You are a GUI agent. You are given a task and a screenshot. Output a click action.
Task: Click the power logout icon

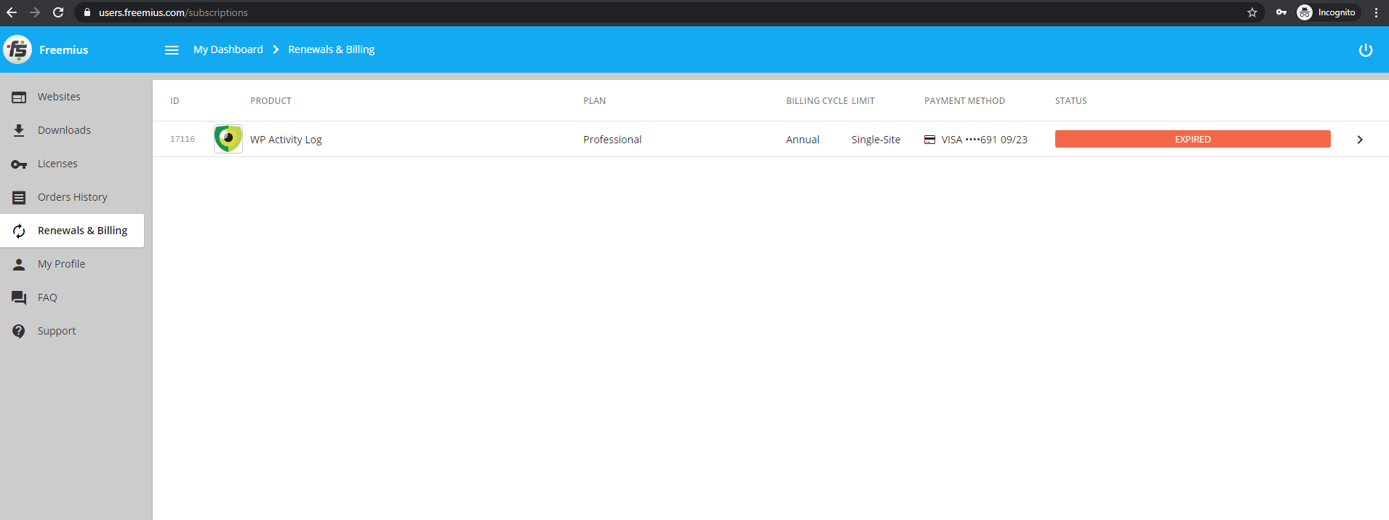click(1366, 50)
